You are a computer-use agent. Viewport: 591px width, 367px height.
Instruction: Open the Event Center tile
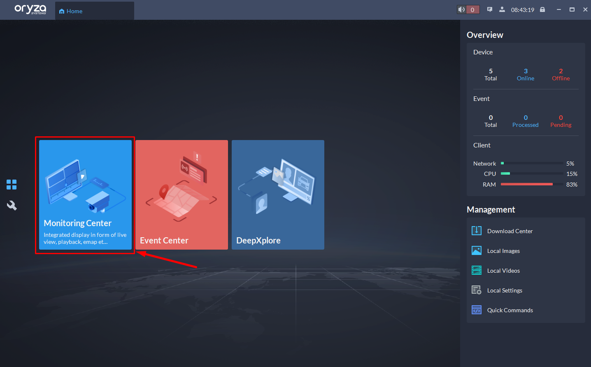click(x=181, y=195)
